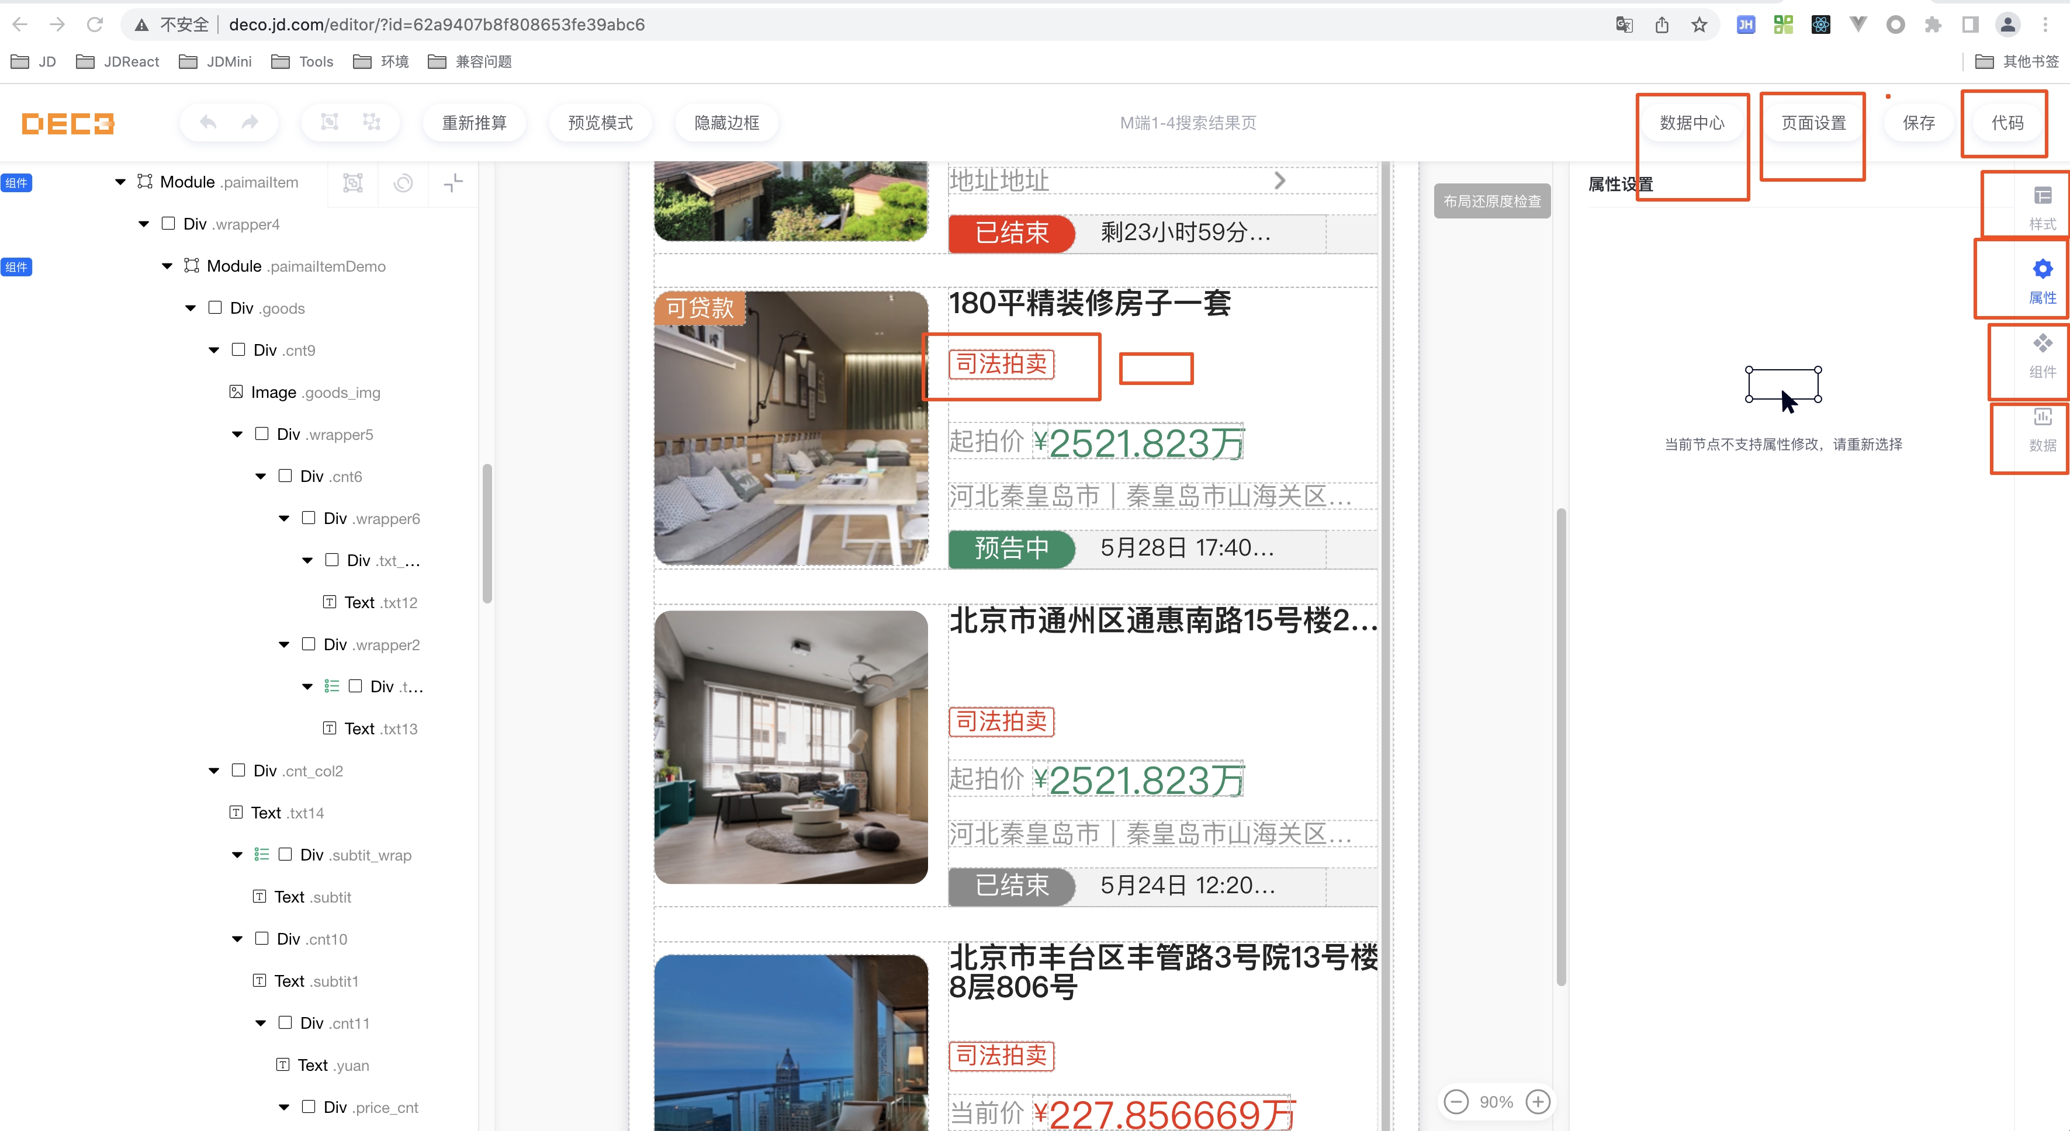The height and width of the screenshot is (1131, 2070).
Task: Click the undo arrow in the toolbar
Action: click(208, 122)
